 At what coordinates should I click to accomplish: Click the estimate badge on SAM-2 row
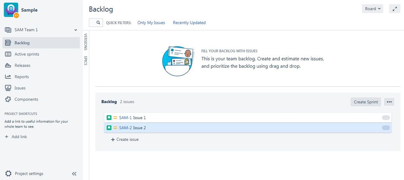pos(386,128)
